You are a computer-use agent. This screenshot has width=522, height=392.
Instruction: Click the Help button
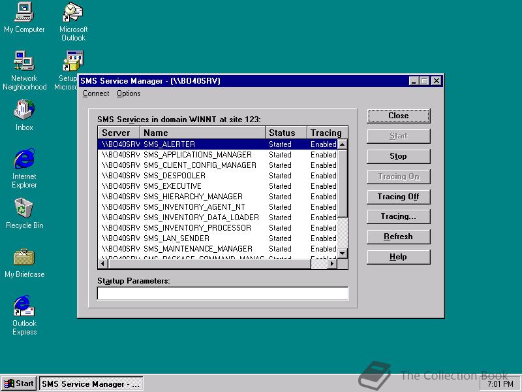point(399,257)
